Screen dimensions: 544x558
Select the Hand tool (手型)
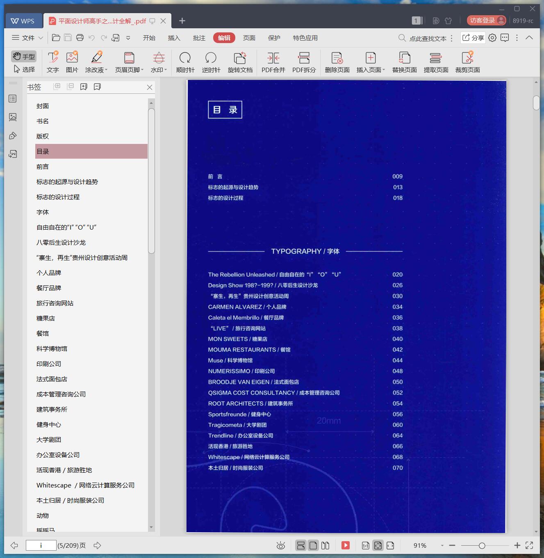pyautogui.click(x=24, y=56)
